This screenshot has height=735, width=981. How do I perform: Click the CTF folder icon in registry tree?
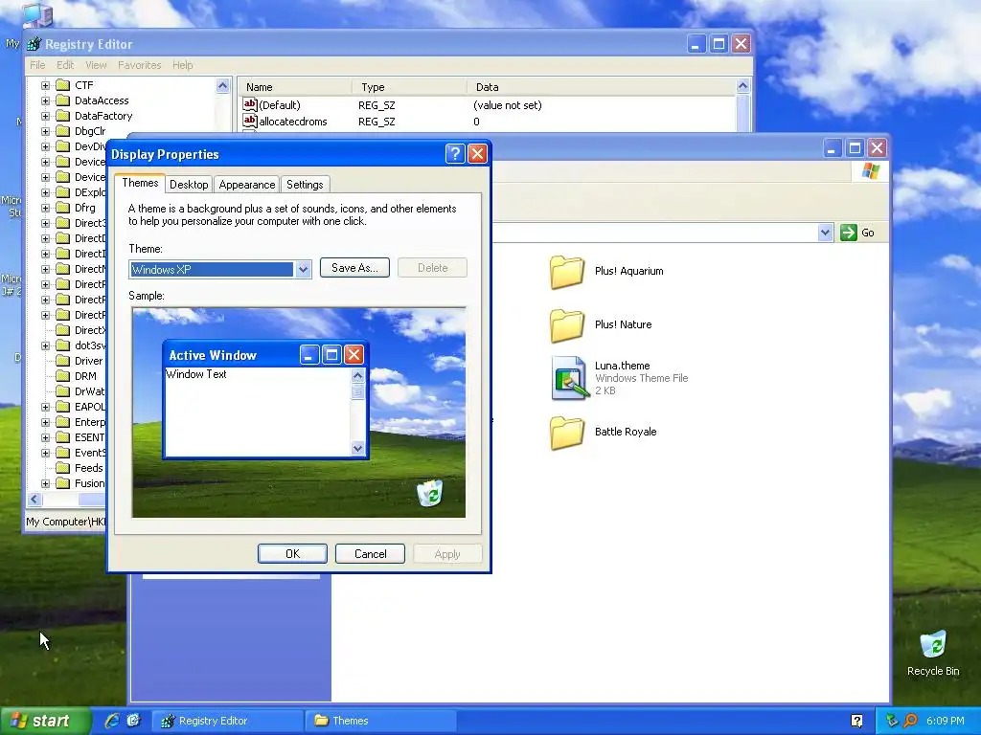point(62,85)
